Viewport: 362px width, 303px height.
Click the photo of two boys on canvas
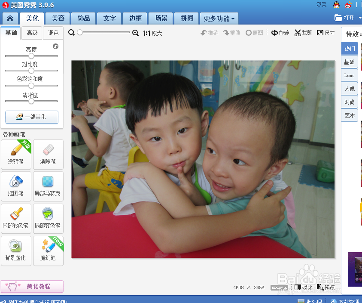203,159
